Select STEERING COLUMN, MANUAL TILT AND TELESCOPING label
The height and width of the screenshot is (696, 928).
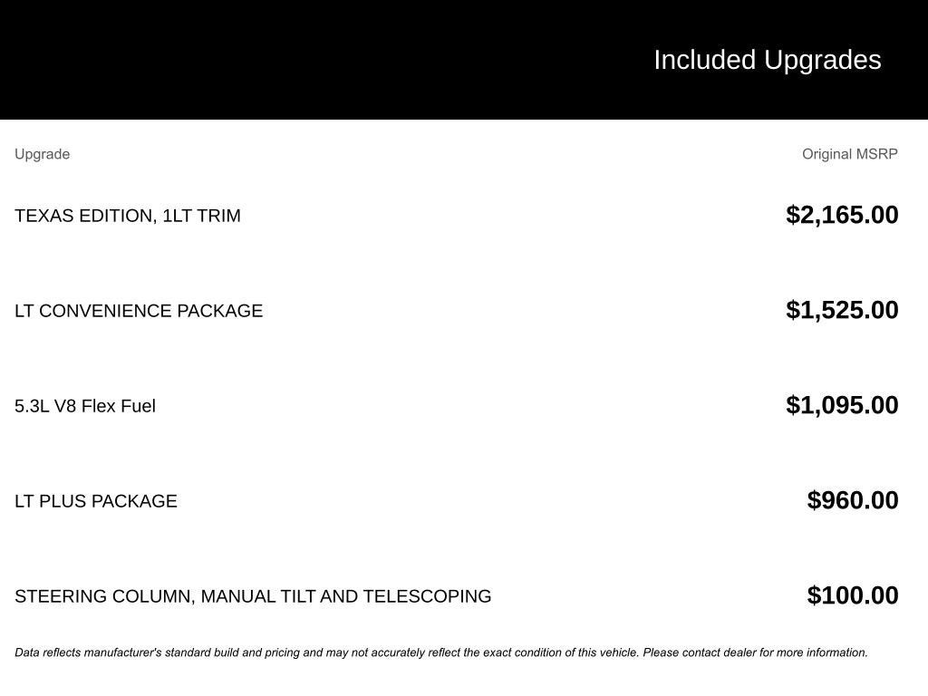pos(253,596)
